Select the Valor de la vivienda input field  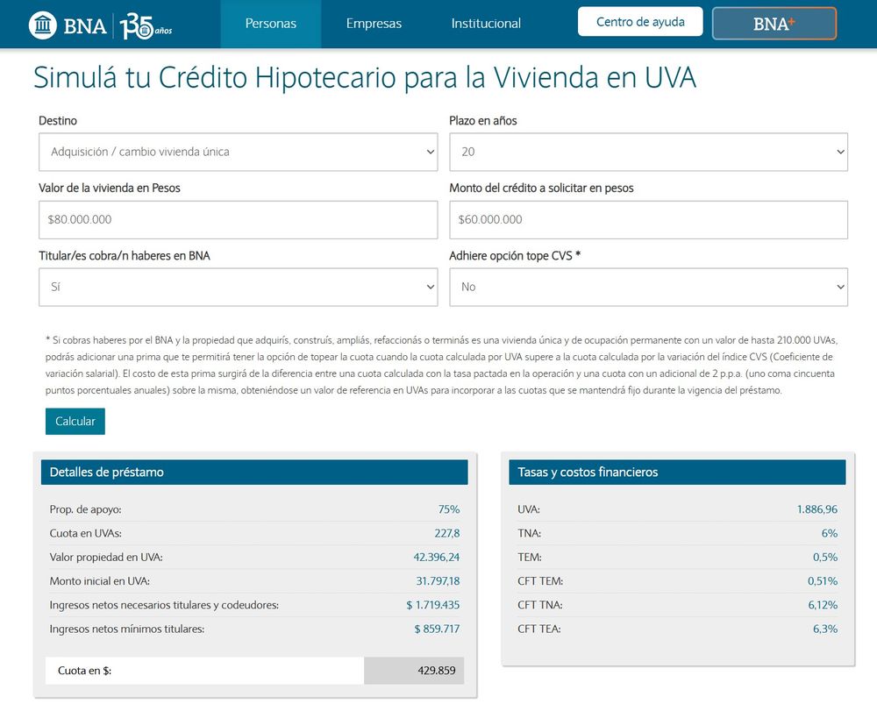coord(237,219)
